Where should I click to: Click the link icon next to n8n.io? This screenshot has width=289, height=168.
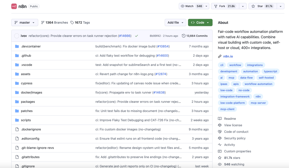point(220,57)
